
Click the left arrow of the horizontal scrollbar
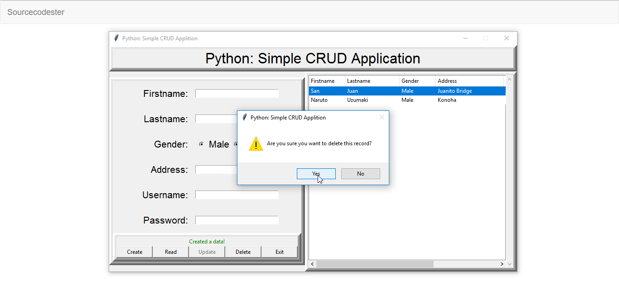tap(312, 264)
